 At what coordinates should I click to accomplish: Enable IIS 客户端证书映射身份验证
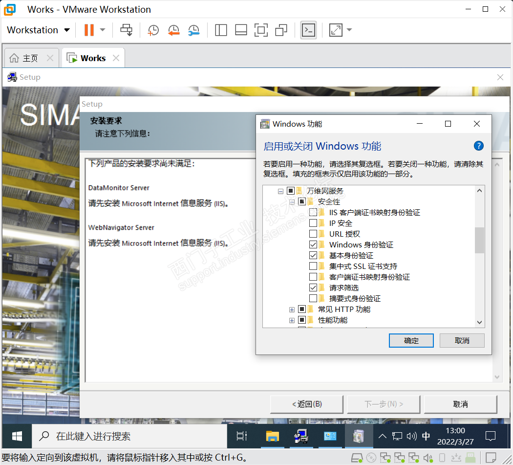coord(313,212)
